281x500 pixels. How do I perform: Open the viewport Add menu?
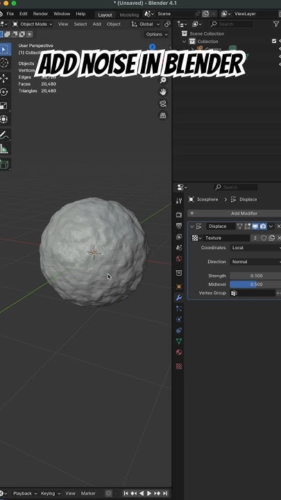[x=96, y=24]
